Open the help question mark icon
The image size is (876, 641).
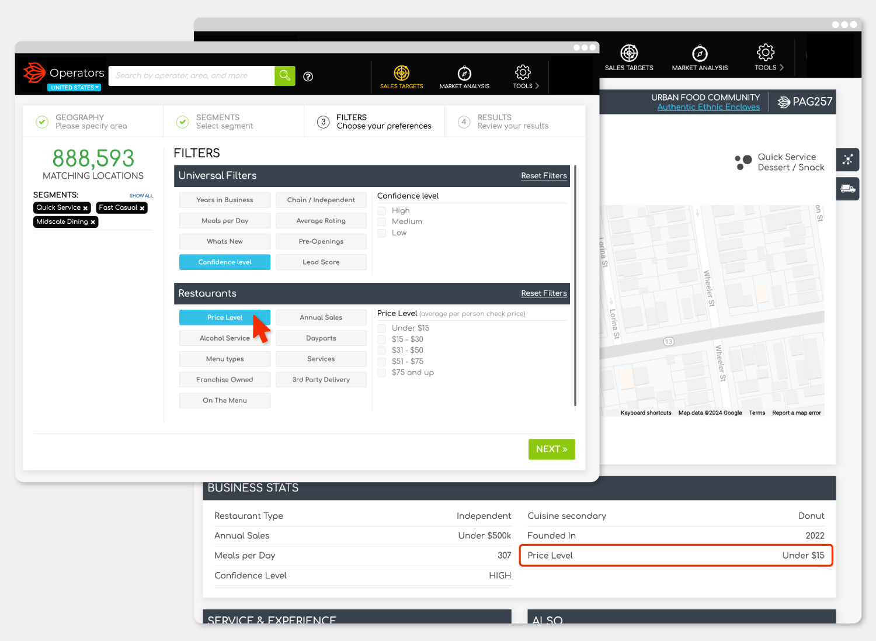coord(308,77)
